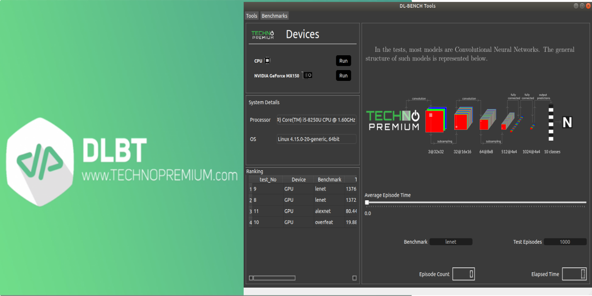The width and height of the screenshot is (592, 296).
Task: Select test_No cell 10 in ranking
Action: 268,222
